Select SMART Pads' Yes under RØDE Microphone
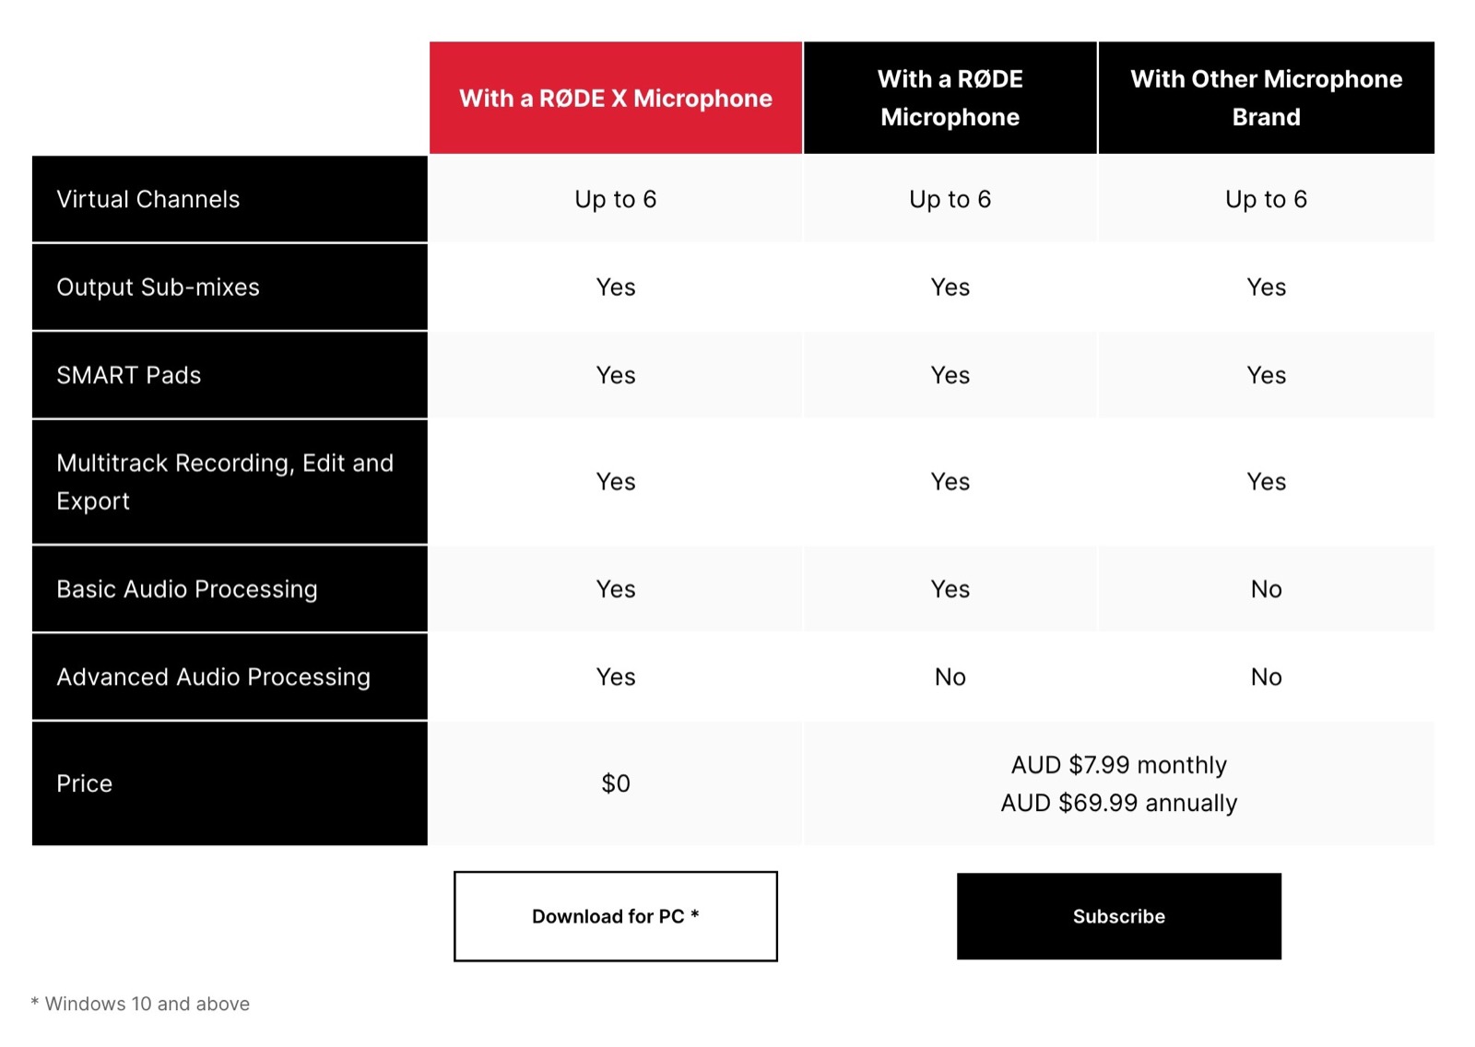Viewport: 1475px width, 1047px height. (x=950, y=375)
